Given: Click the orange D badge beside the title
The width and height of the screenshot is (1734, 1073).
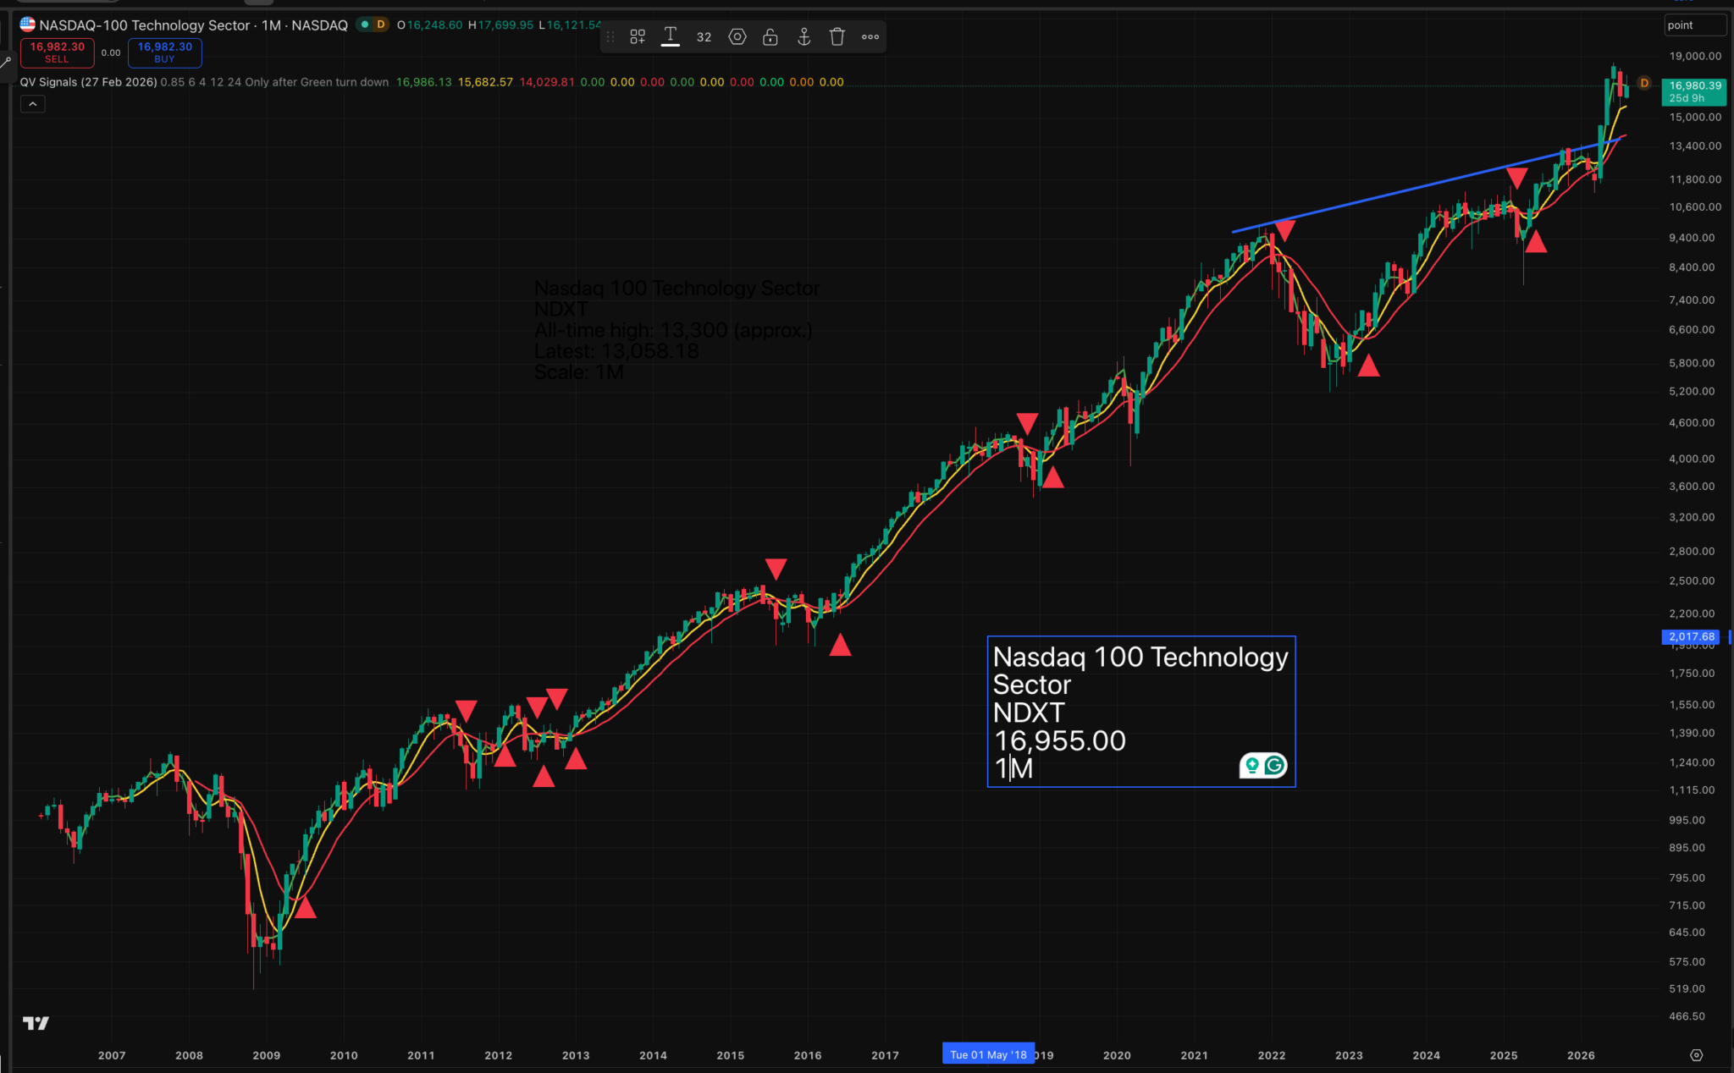Looking at the screenshot, I should point(381,25).
